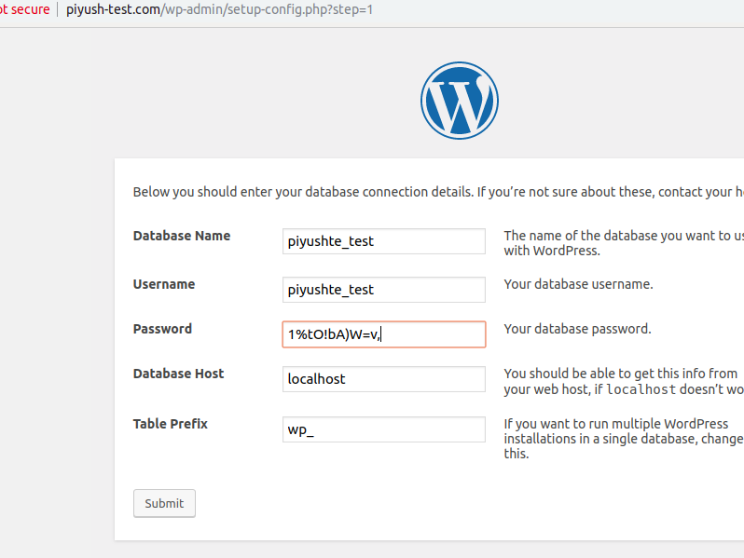Select the Database Host field containing localhost
Screen dimensions: 744x558
384,379
